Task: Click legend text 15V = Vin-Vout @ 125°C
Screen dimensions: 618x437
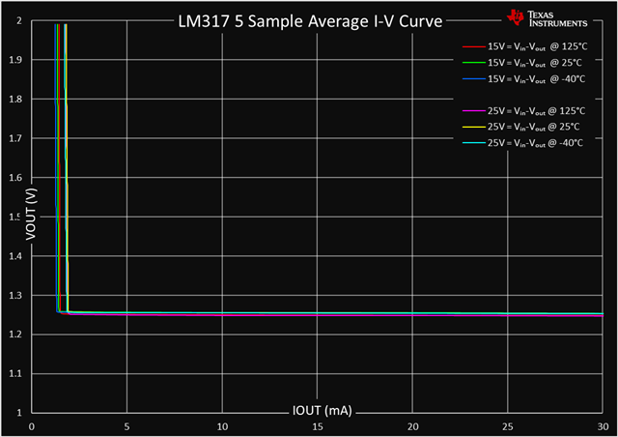Action: (538, 46)
